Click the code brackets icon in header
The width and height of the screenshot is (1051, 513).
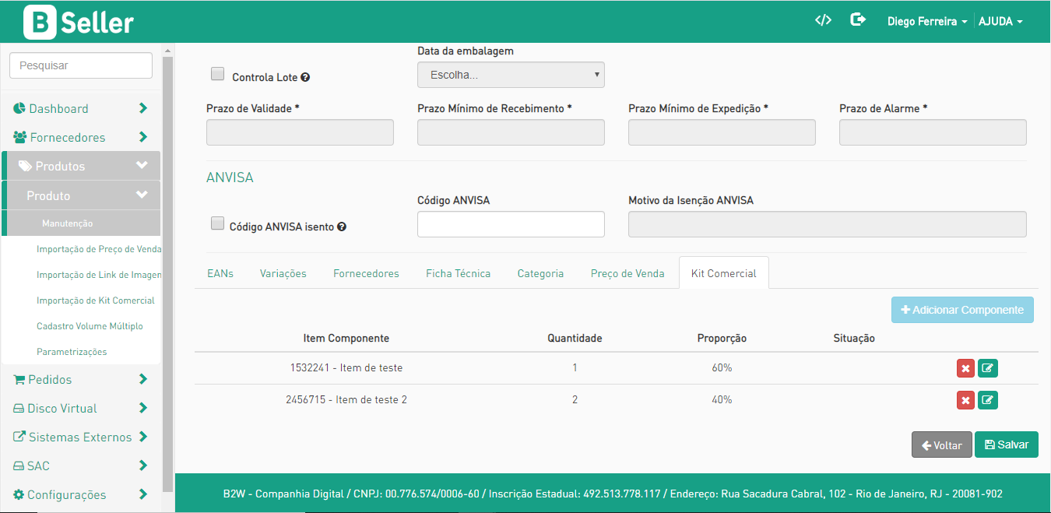click(x=823, y=21)
